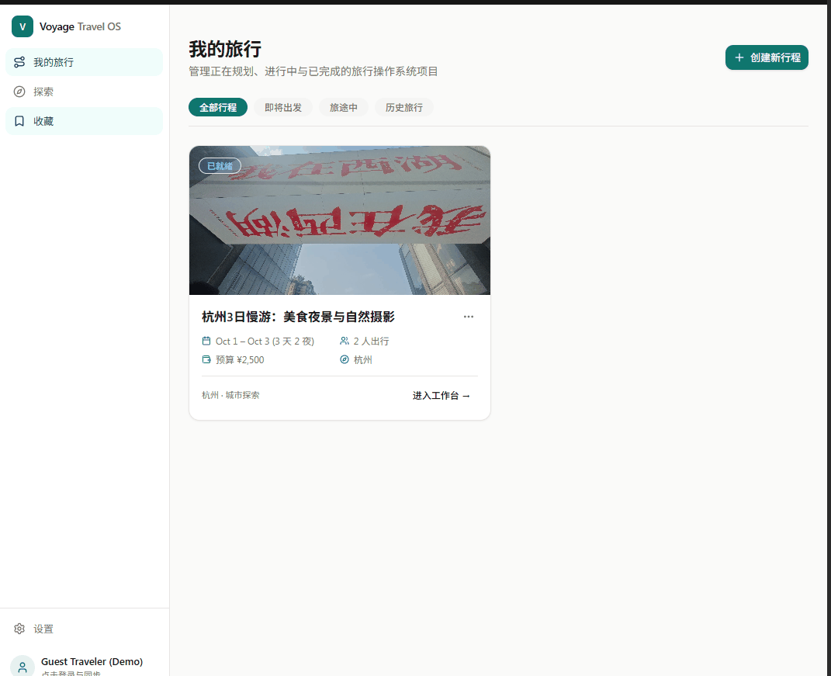Click the 预算 ¥2,500 text
The image size is (831, 676).
click(x=240, y=360)
